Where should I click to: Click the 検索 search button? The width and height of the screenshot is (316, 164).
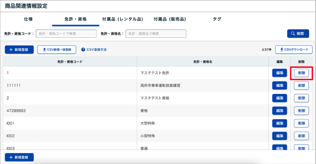pos(298,34)
